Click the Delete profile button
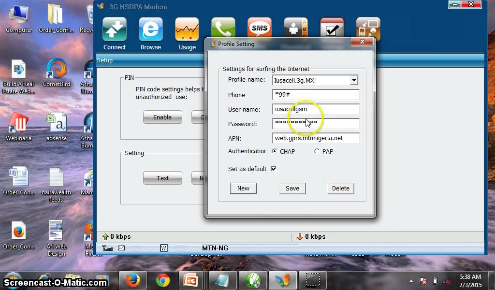The width and height of the screenshot is (495, 290). [341, 188]
